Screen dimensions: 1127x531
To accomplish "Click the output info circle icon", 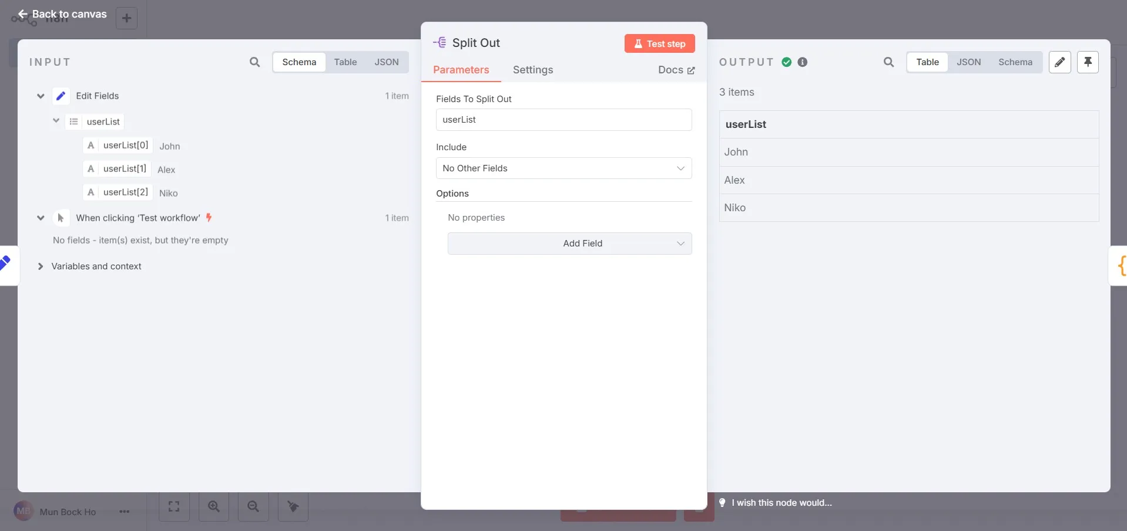I will (803, 62).
